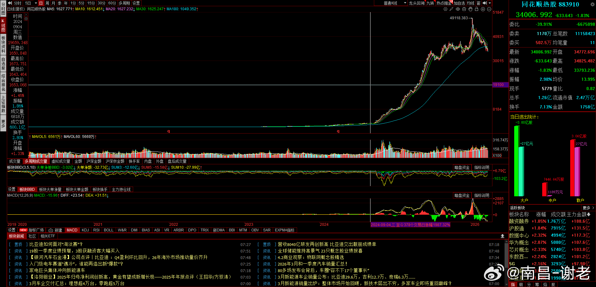596x287 pixels.
Task: Expand the 更多 side tab
Action: tap(3, 124)
